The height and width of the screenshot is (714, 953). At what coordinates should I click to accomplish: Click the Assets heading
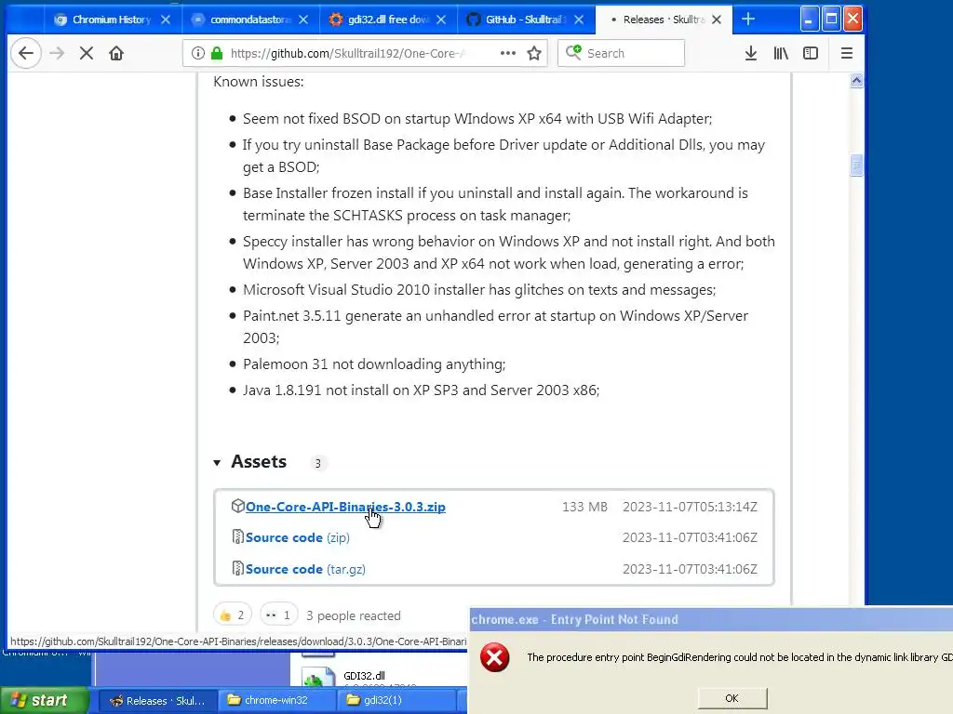coord(259,461)
